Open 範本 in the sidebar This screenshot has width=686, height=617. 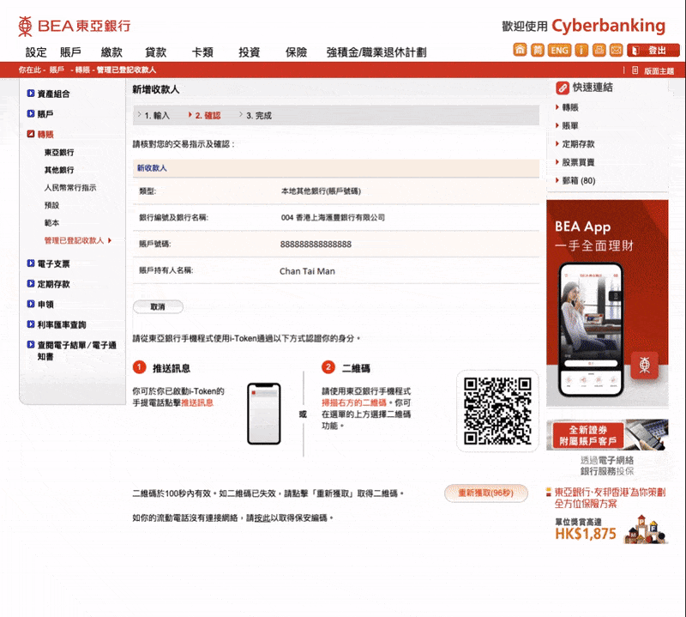tap(51, 222)
